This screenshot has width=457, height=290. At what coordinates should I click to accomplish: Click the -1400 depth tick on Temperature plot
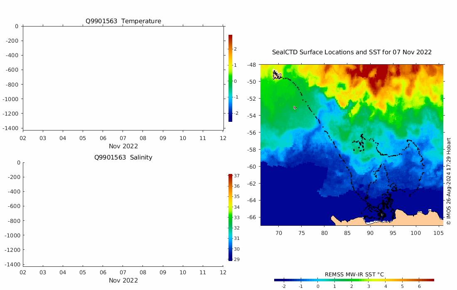[10, 128]
